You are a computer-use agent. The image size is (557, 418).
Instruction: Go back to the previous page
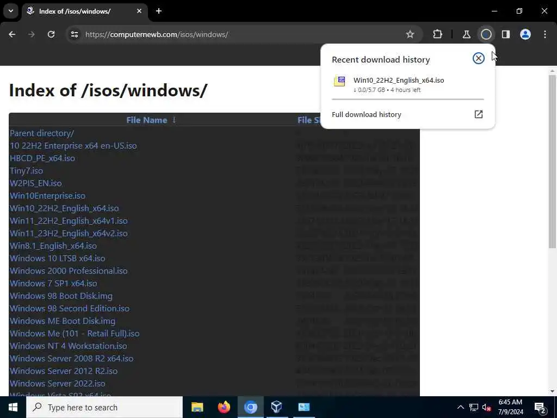tap(12, 34)
